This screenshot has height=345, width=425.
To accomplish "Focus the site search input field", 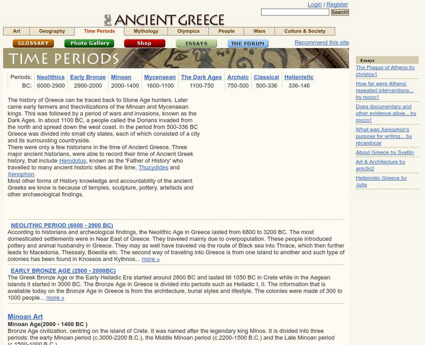I will point(295,12).
